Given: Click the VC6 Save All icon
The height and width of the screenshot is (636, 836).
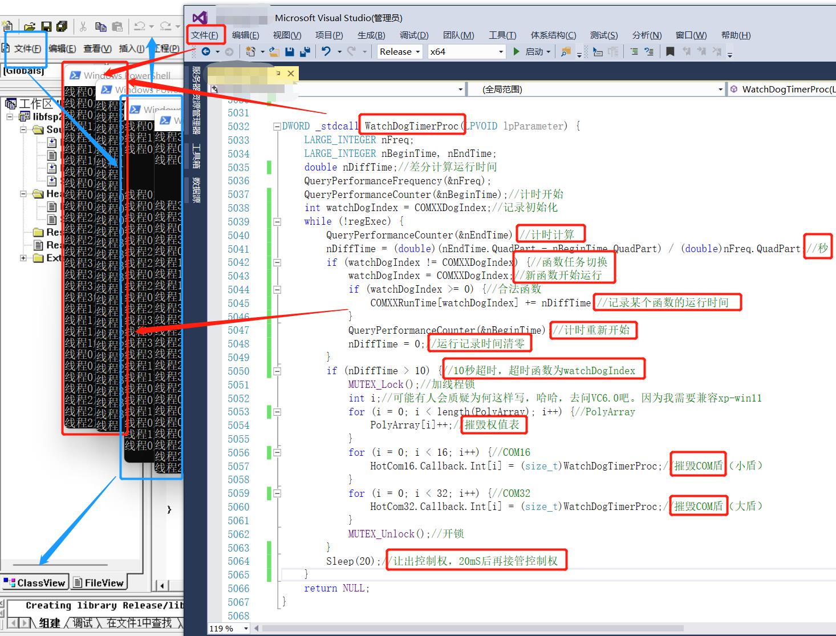Looking at the screenshot, I should (62, 26).
